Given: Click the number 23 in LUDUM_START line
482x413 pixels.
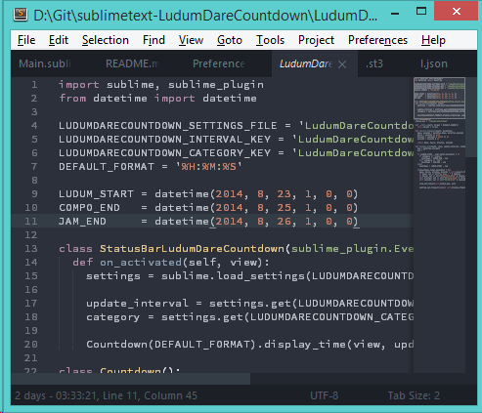Looking at the screenshot, I should pyautogui.click(x=284, y=194).
